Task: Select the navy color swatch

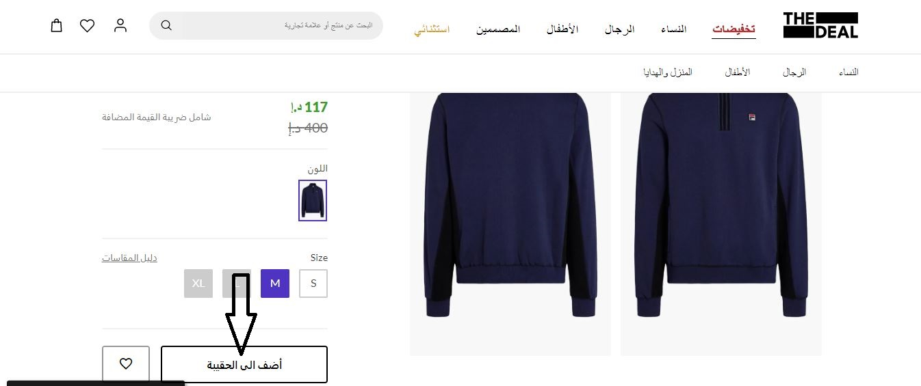Action: click(x=313, y=200)
